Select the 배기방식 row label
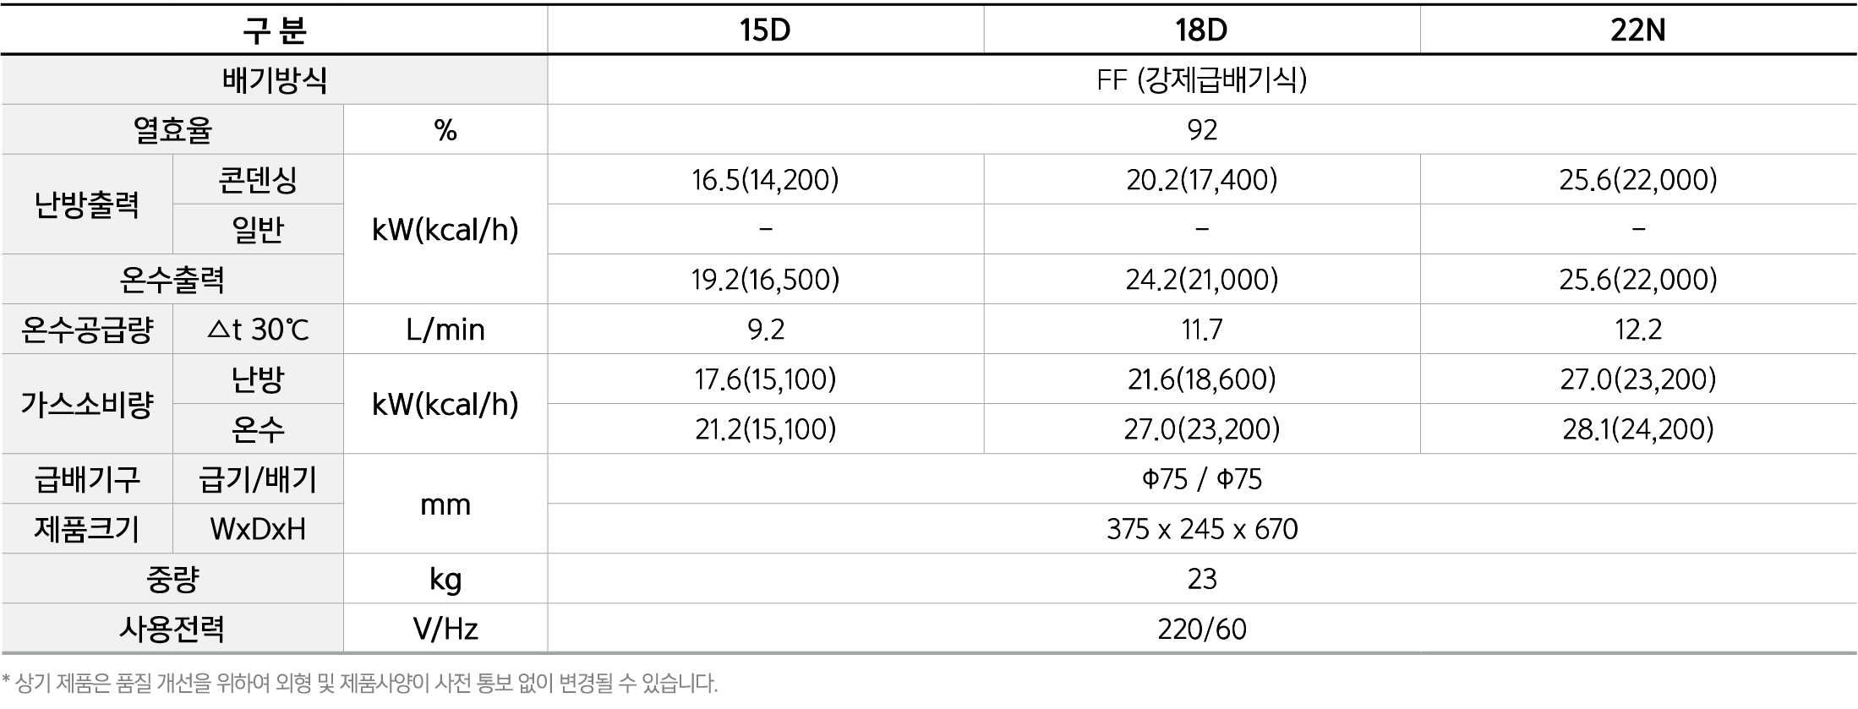Screen dimensions: 1858x709 pos(274,80)
